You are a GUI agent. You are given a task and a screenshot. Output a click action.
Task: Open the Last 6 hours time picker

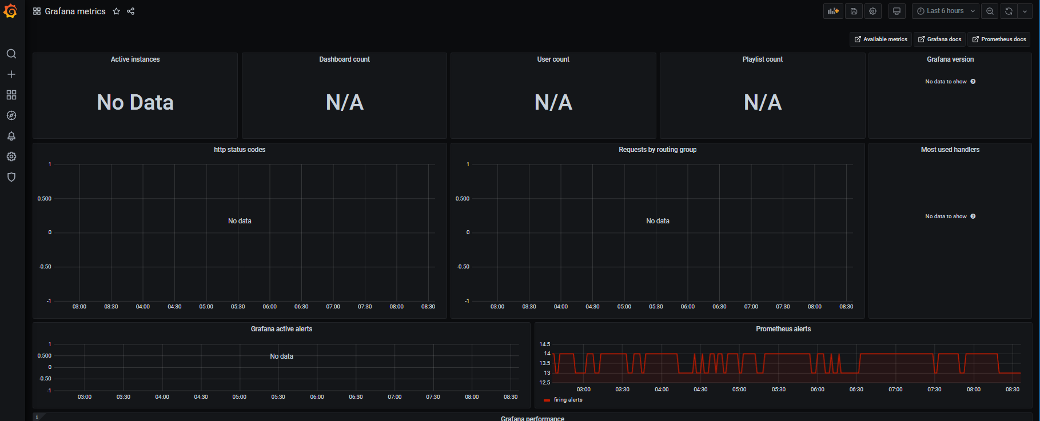[946, 11]
